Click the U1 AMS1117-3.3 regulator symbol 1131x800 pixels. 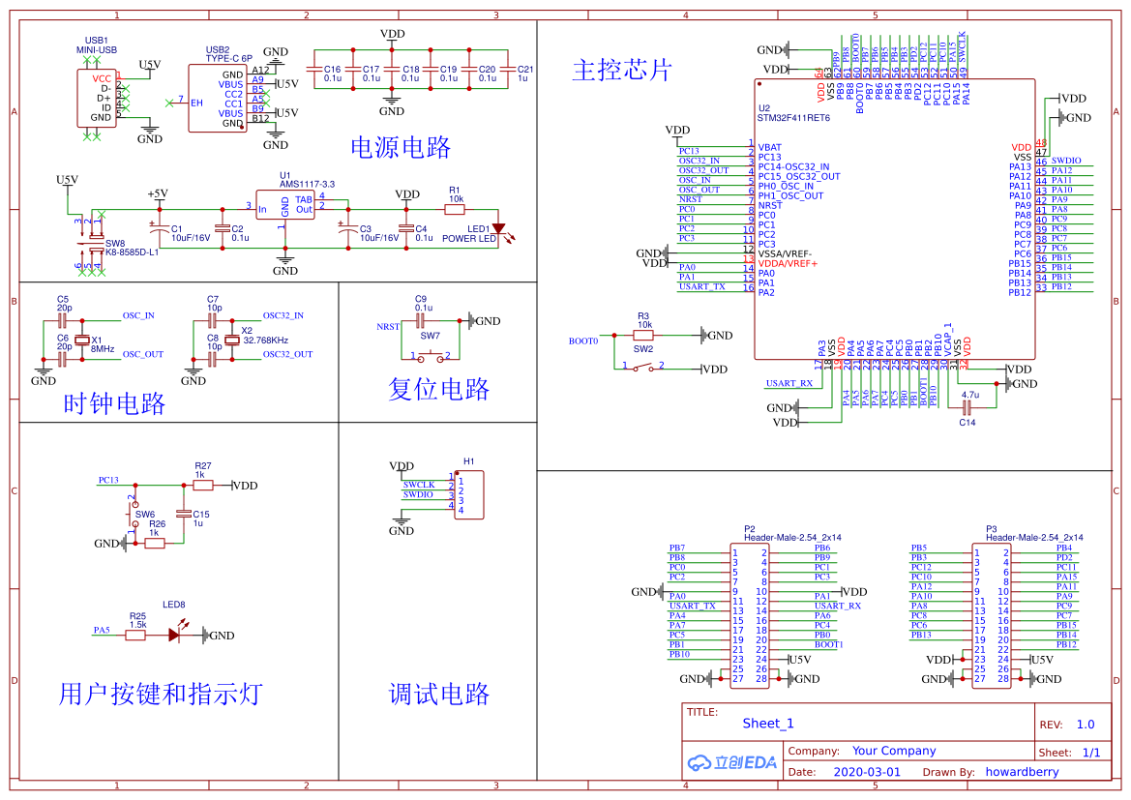tap(284, 205)
